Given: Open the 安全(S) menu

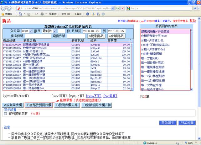Looking at the screenshot, I should coord(65,14).
